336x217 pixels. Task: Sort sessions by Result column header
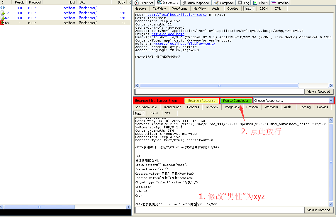(19, 2)
